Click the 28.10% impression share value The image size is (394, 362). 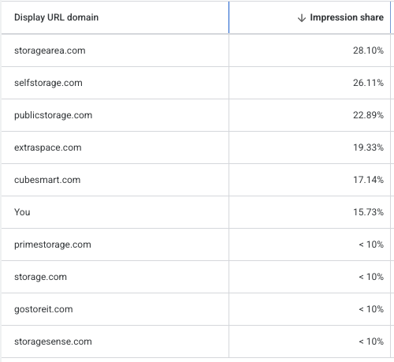point(368,50)
